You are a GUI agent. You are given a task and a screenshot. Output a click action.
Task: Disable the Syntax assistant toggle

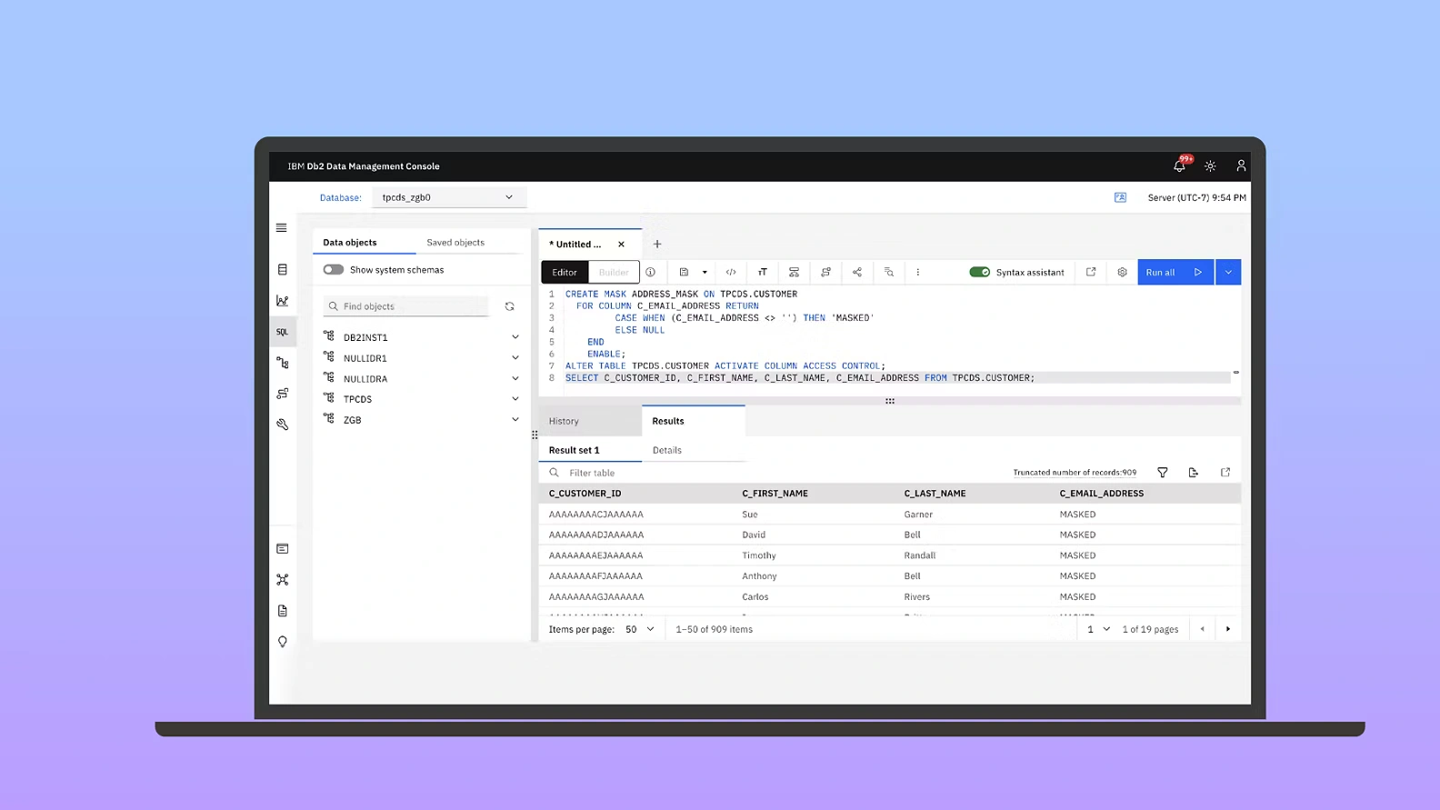[x=979, y=272]
